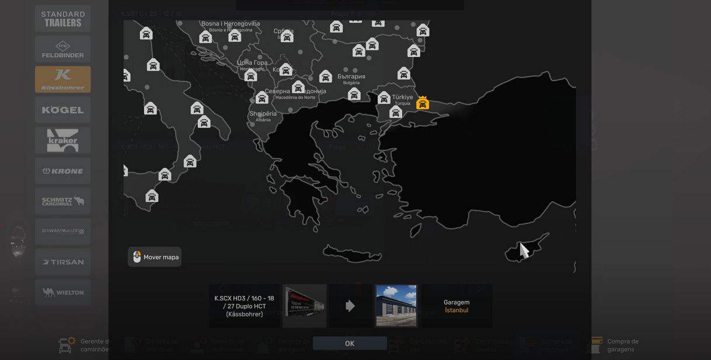This screenshot has height=360, width=711.
Task: Click the Istanbul garage photo thumbnail
Action: tap(396, 306)
